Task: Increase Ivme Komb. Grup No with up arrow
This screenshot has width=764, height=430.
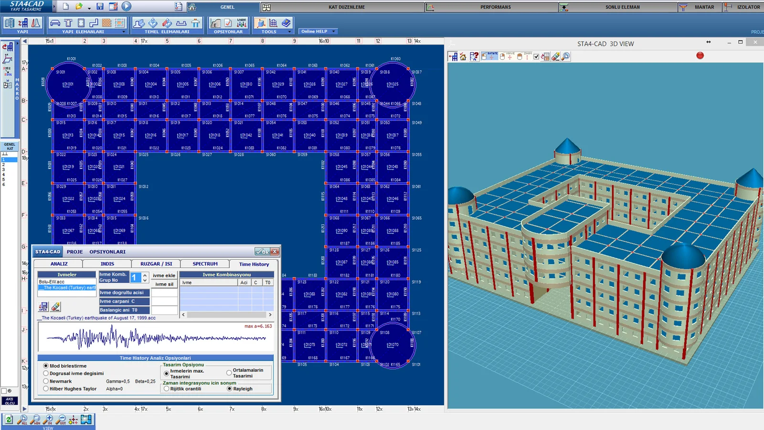Action: (x=145, y=275)
